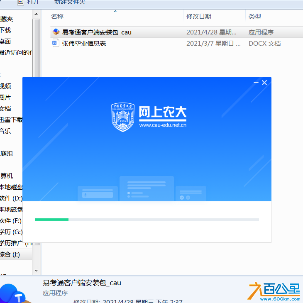Viewport: 303px width, 303px height.
Task: Click the 新建文件夹 toolbar button
Action: (x=70, y=2)
